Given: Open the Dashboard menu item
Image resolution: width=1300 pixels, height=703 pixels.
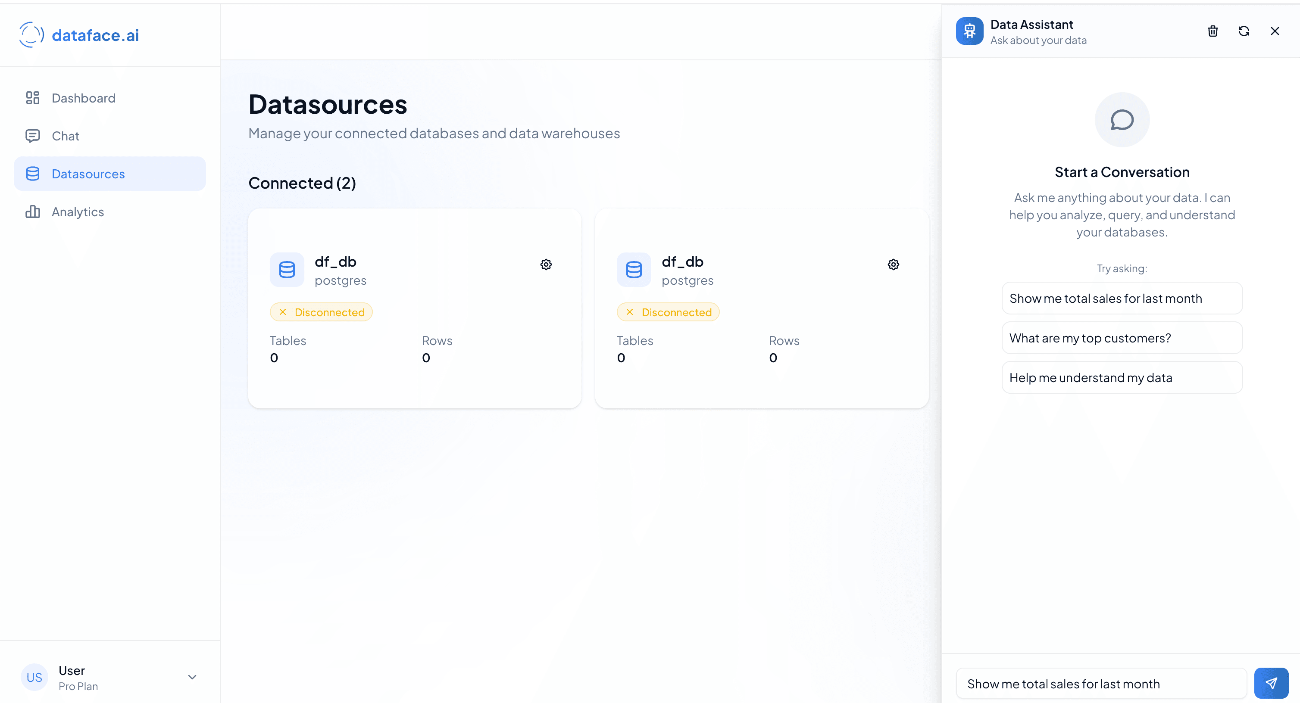Looking at the screenshot, I should pyautogui.click(x=83, y=98).
